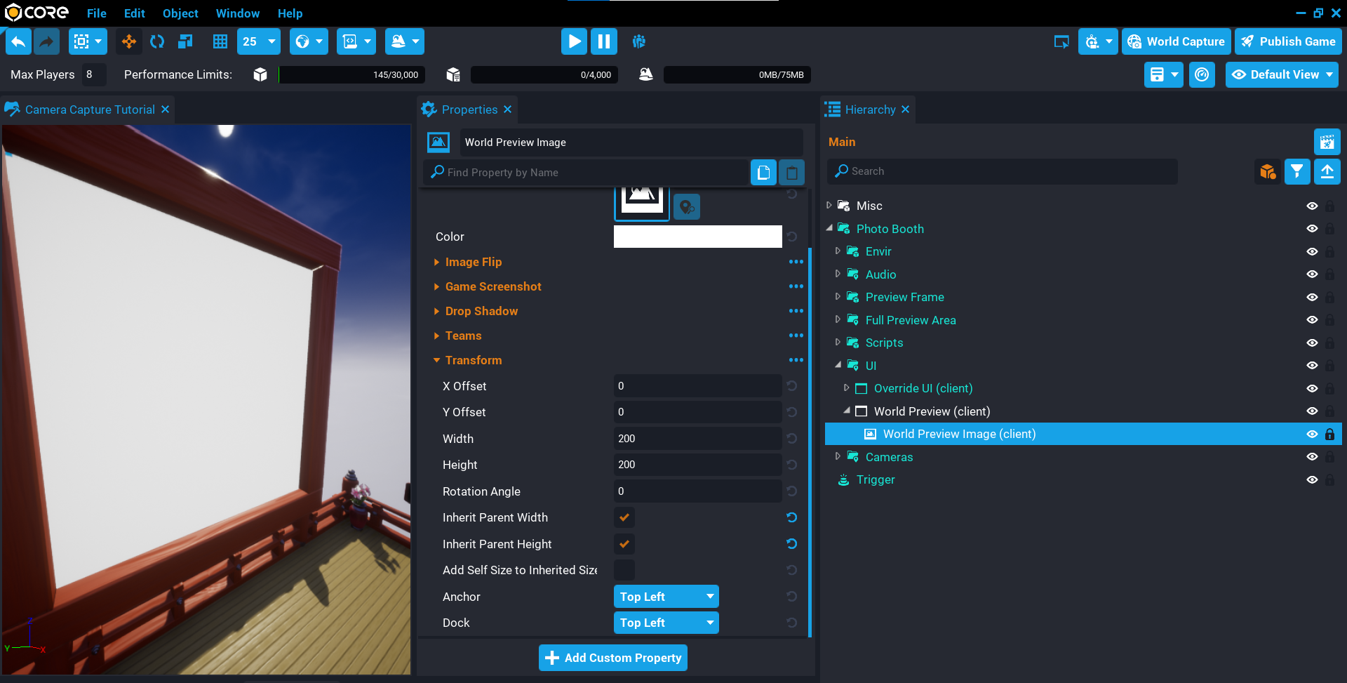This screenshot has height=683, width=1347.
Task: Click the Pause preview icon
Action: pos(603,41)
